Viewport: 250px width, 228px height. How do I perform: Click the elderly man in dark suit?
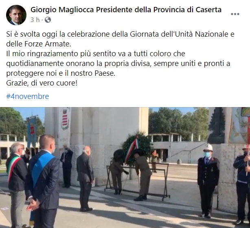coord(85,179)
